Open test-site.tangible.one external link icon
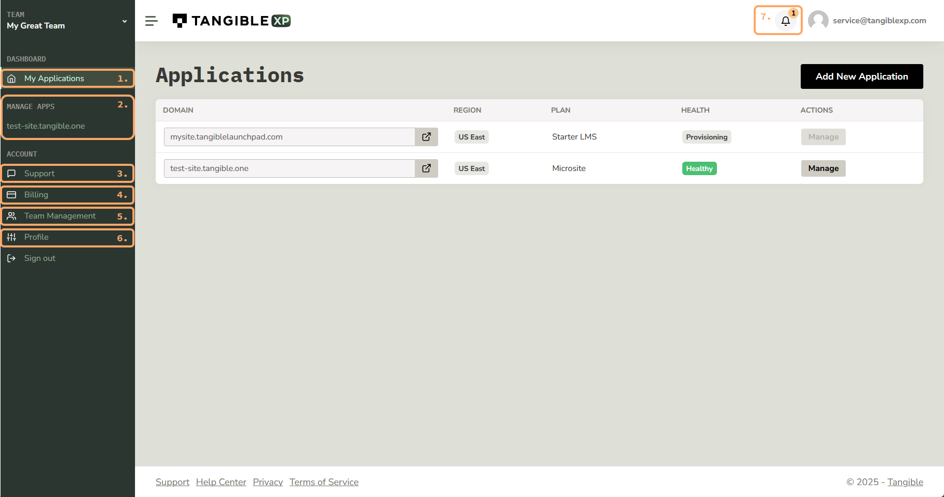944x497 pixels. [x=426, y=168]
